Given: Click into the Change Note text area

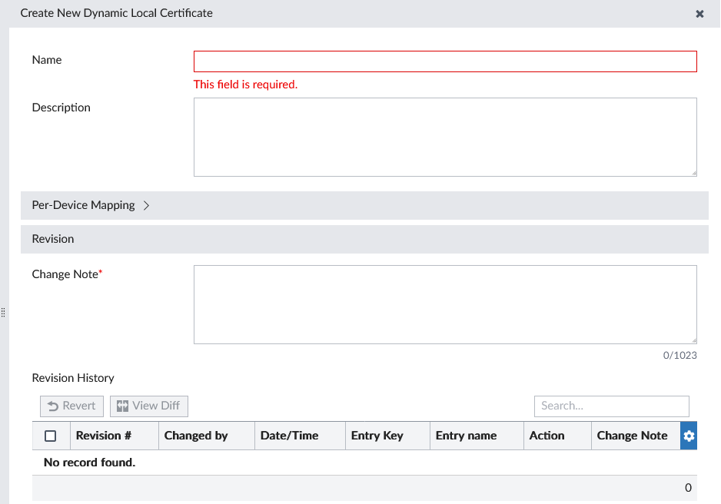Looking at the screenshot, I should (x=445, y=304).
